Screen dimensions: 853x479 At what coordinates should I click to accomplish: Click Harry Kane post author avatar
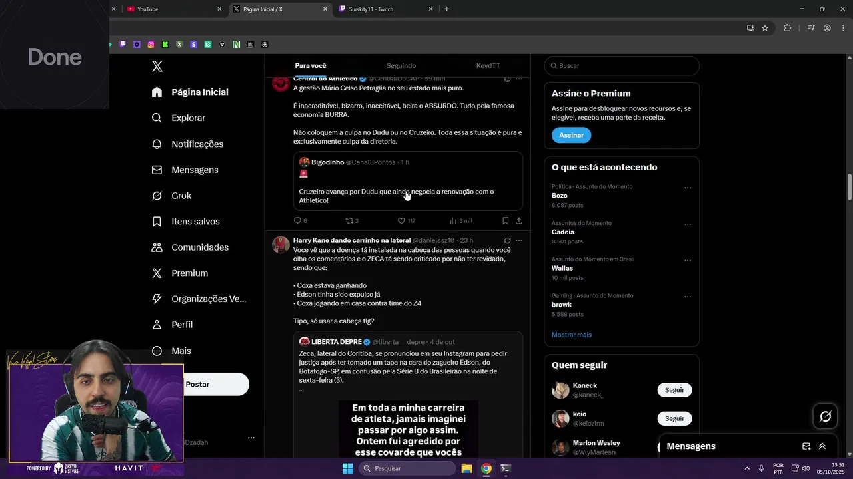coord(281,245)
